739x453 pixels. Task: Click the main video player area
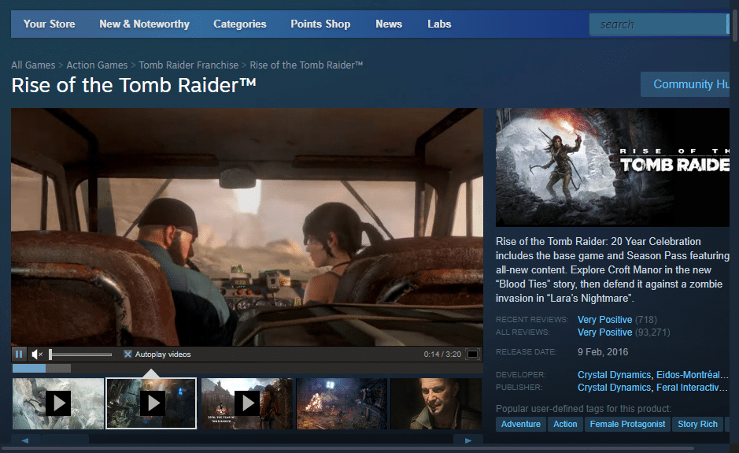(x=247, y=227)
